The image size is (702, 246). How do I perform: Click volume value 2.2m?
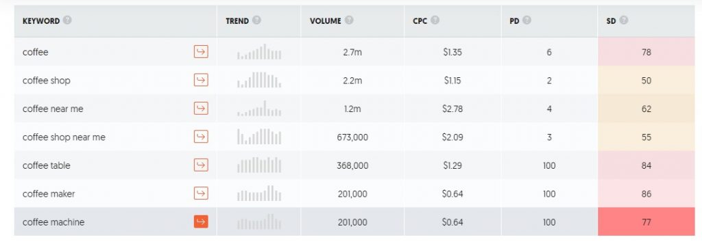[x=352, y=81]
